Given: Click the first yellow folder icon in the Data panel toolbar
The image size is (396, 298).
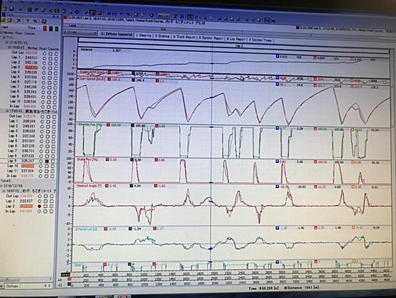Looking at the screenshot, I should [3, 20].
